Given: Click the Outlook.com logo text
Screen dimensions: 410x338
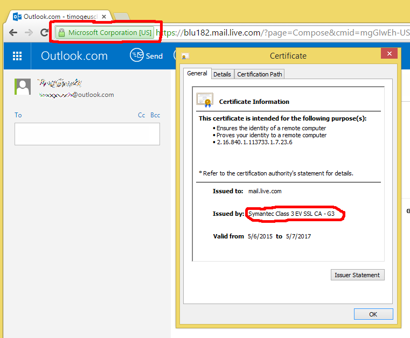Looking at the screenshot, I should click(x=74, y=56).
